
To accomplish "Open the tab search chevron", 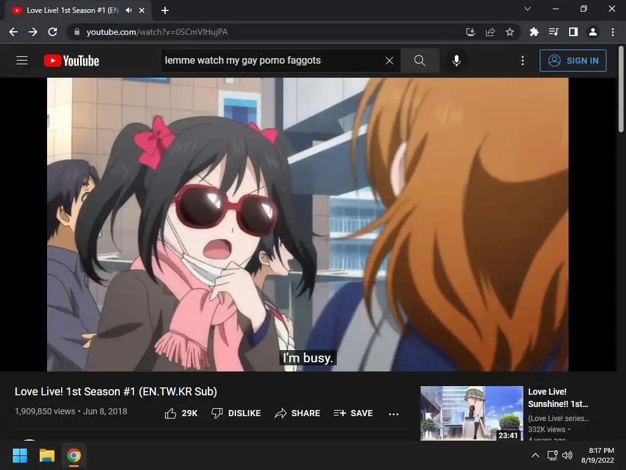I will (x=528, y=9).
